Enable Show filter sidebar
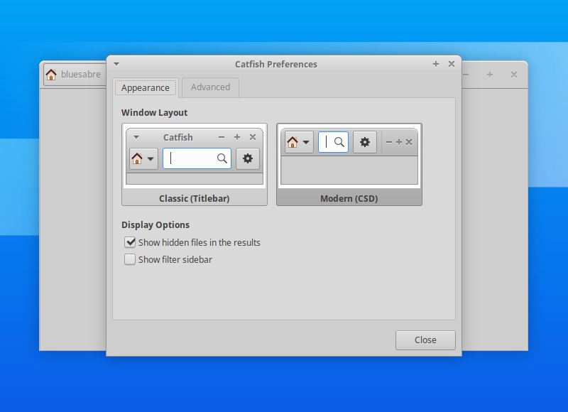The width and height of the screenshot is (568, 412). tap(130, 259)
